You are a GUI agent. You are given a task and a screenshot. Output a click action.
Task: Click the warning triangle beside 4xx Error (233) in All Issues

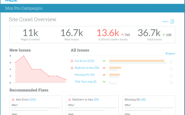[x=72, y=61]
